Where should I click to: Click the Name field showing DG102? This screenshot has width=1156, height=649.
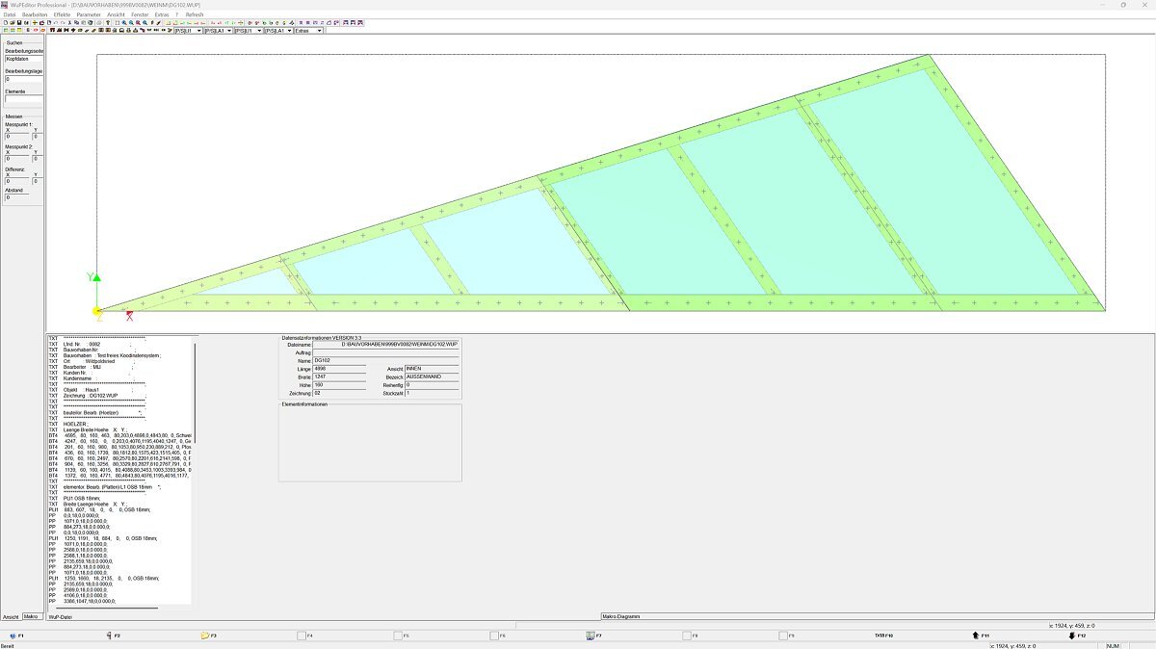pos(385,360)
